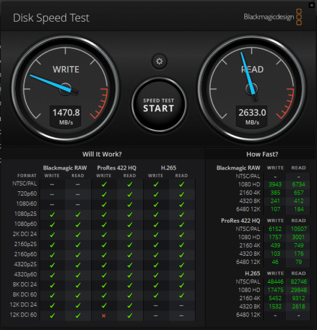317x330 pixels.
Task: Select the Will It Work? heading
Action: (x=102, y=154)
